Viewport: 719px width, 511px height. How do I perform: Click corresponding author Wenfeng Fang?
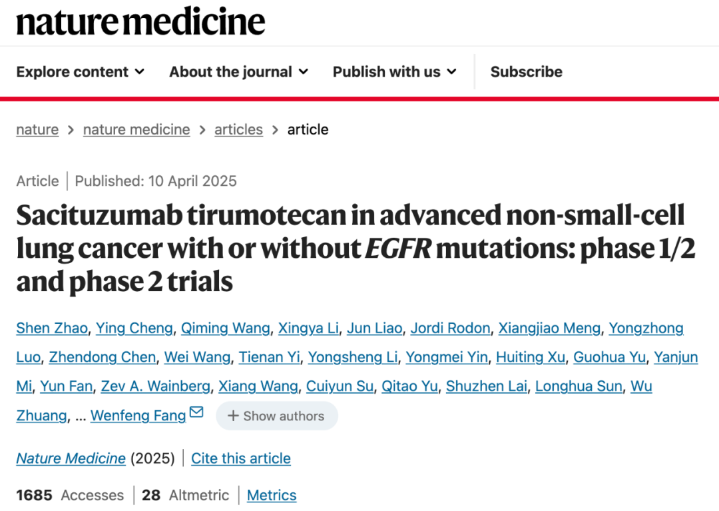click(x=138, y=416)
